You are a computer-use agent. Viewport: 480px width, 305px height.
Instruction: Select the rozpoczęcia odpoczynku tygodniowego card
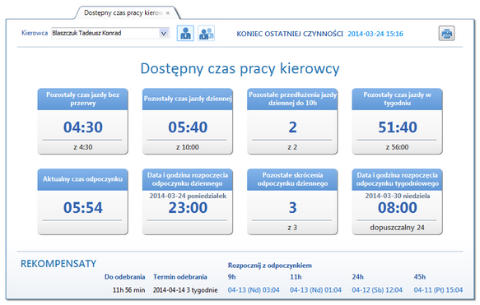click(x=397, y=201)
